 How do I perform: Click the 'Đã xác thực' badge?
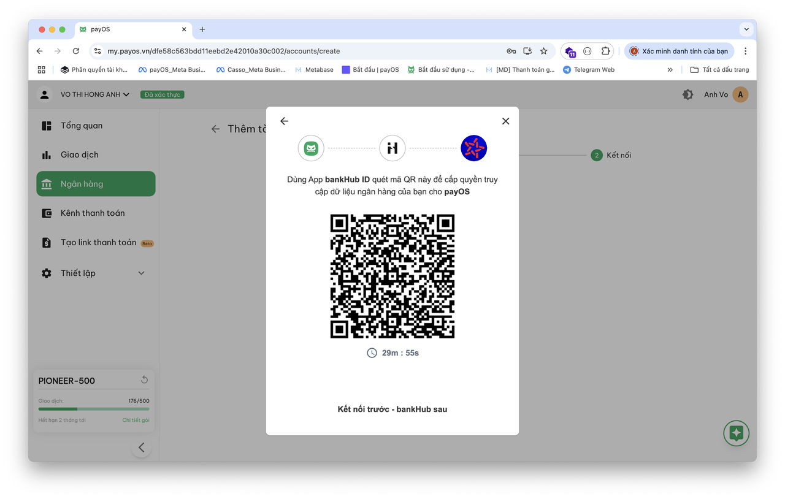tap(163, 94)
